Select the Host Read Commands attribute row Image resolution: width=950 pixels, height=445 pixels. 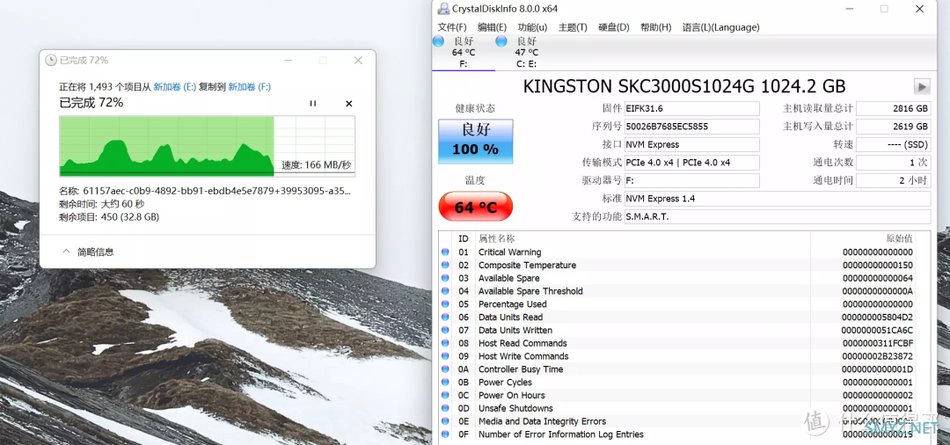click(677, 343)
